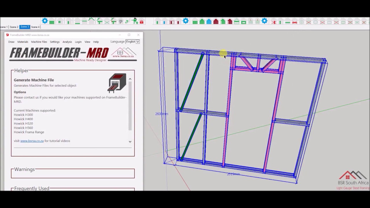Open the Language English dropdown
This screenshot has height=208, width=370.
click(x=133, y=42)
